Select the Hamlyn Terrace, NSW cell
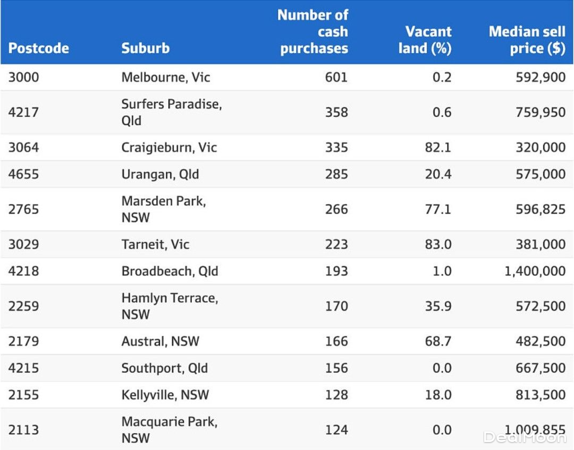The height and width of the screenshot is (450, 574). click(170, 306)
